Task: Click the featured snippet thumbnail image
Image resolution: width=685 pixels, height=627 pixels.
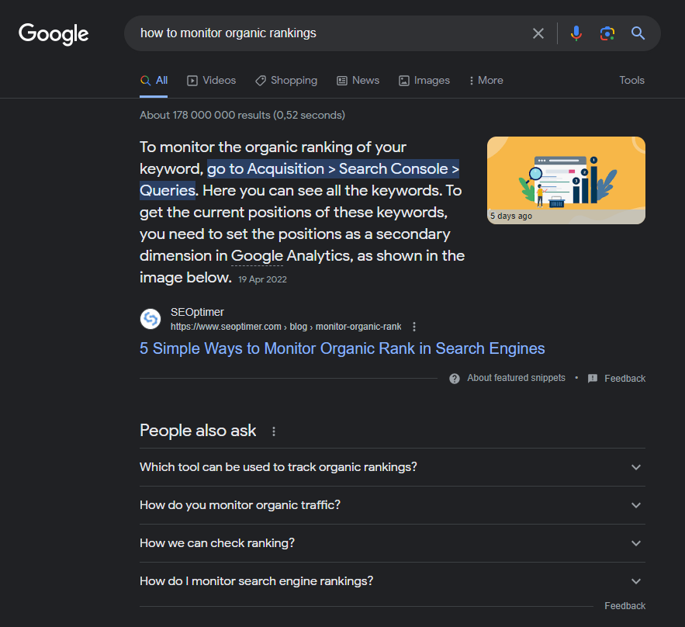Action: click(x=566, y=180)
